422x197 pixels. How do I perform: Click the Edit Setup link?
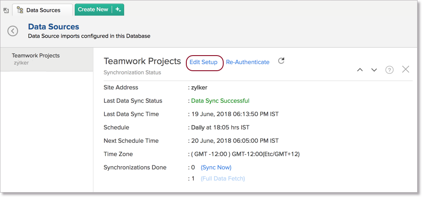[204, 62]
